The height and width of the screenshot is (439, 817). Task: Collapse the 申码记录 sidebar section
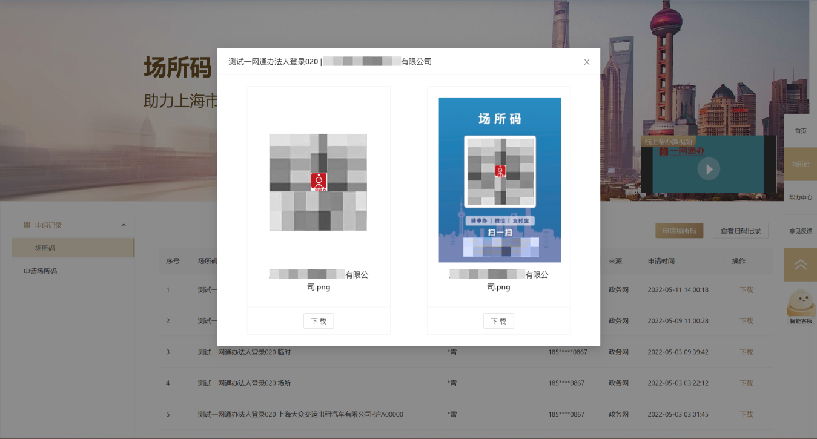(x=124, y=225)
